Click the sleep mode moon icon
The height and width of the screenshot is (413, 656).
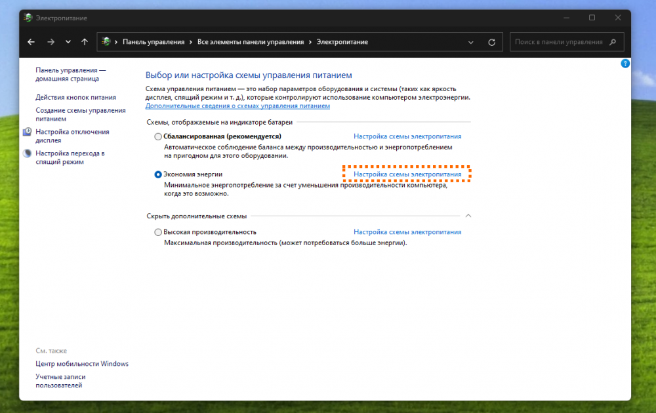coord(27,153)
